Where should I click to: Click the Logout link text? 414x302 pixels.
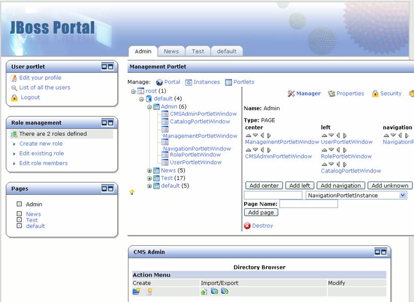point(30,97)
